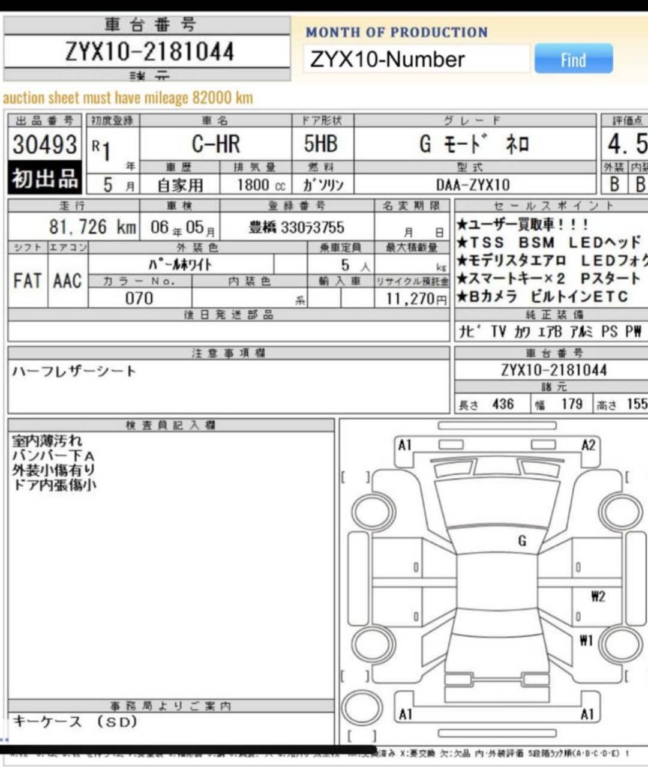Select lot number 30493
This screenshot has height=767, width=648.
(x=45, y=145)
